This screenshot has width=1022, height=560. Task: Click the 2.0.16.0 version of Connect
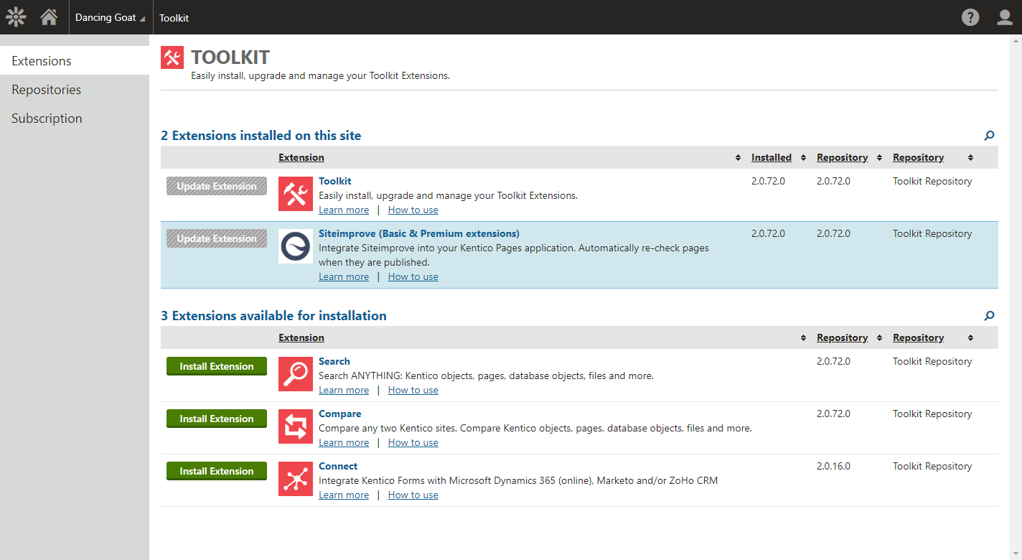(833, 466)
